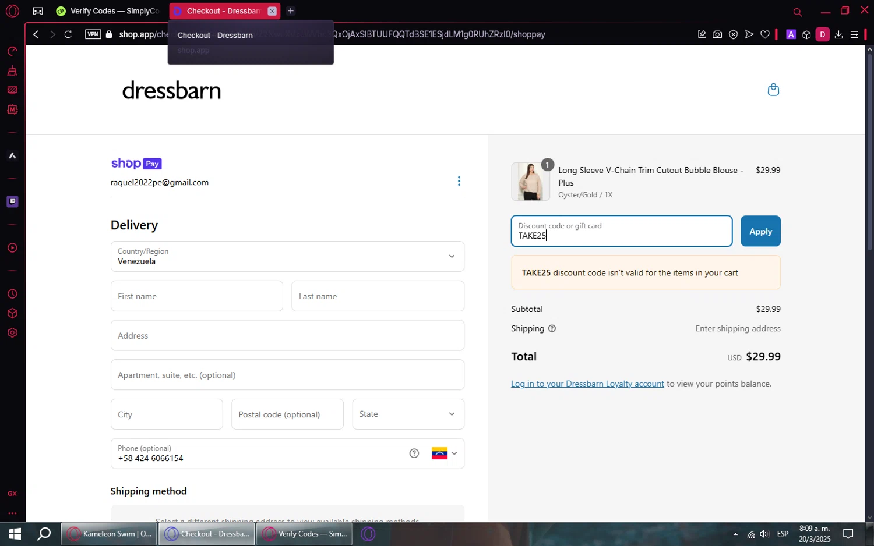Open the extensions cube icon in toolbar

(806, 34)
